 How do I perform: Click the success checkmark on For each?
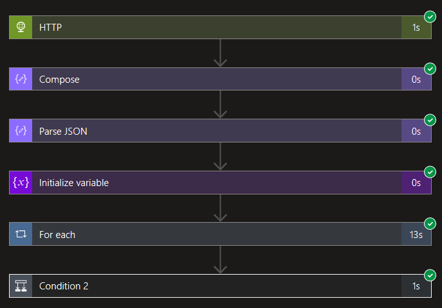(430, 224)
